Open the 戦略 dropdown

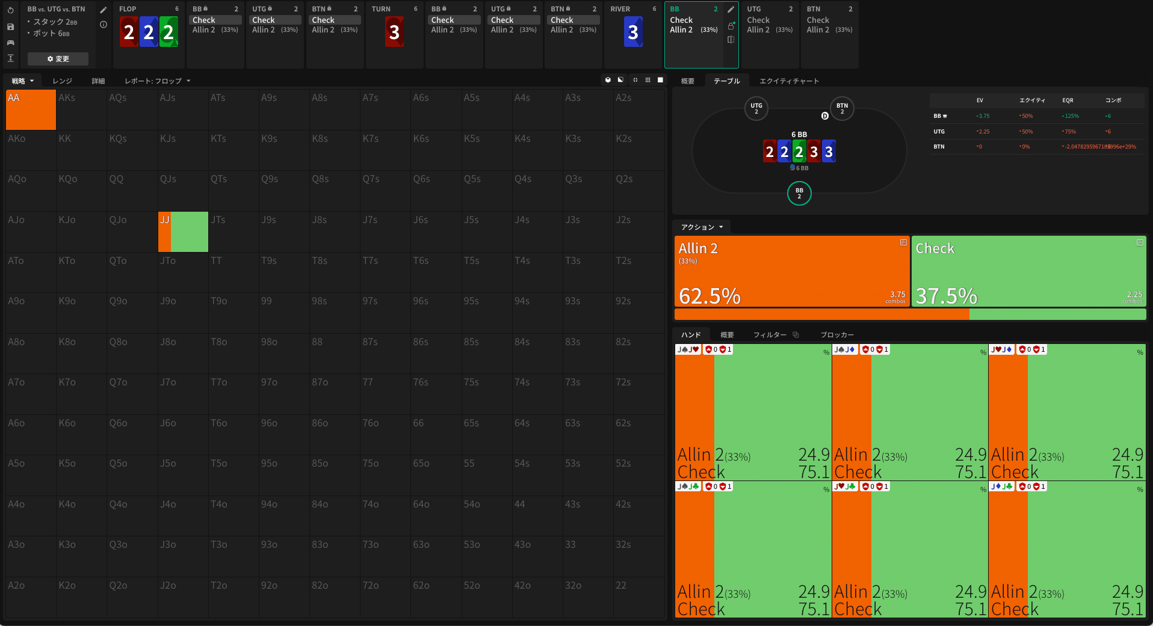tap(23, 81)
